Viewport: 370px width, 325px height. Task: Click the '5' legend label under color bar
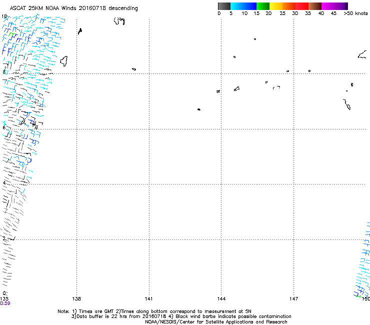pyautogui.click(x=231, y=13)
